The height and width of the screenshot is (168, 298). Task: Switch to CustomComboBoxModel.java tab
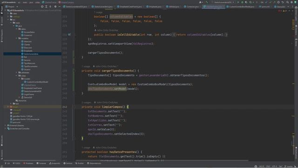[240, 7]
